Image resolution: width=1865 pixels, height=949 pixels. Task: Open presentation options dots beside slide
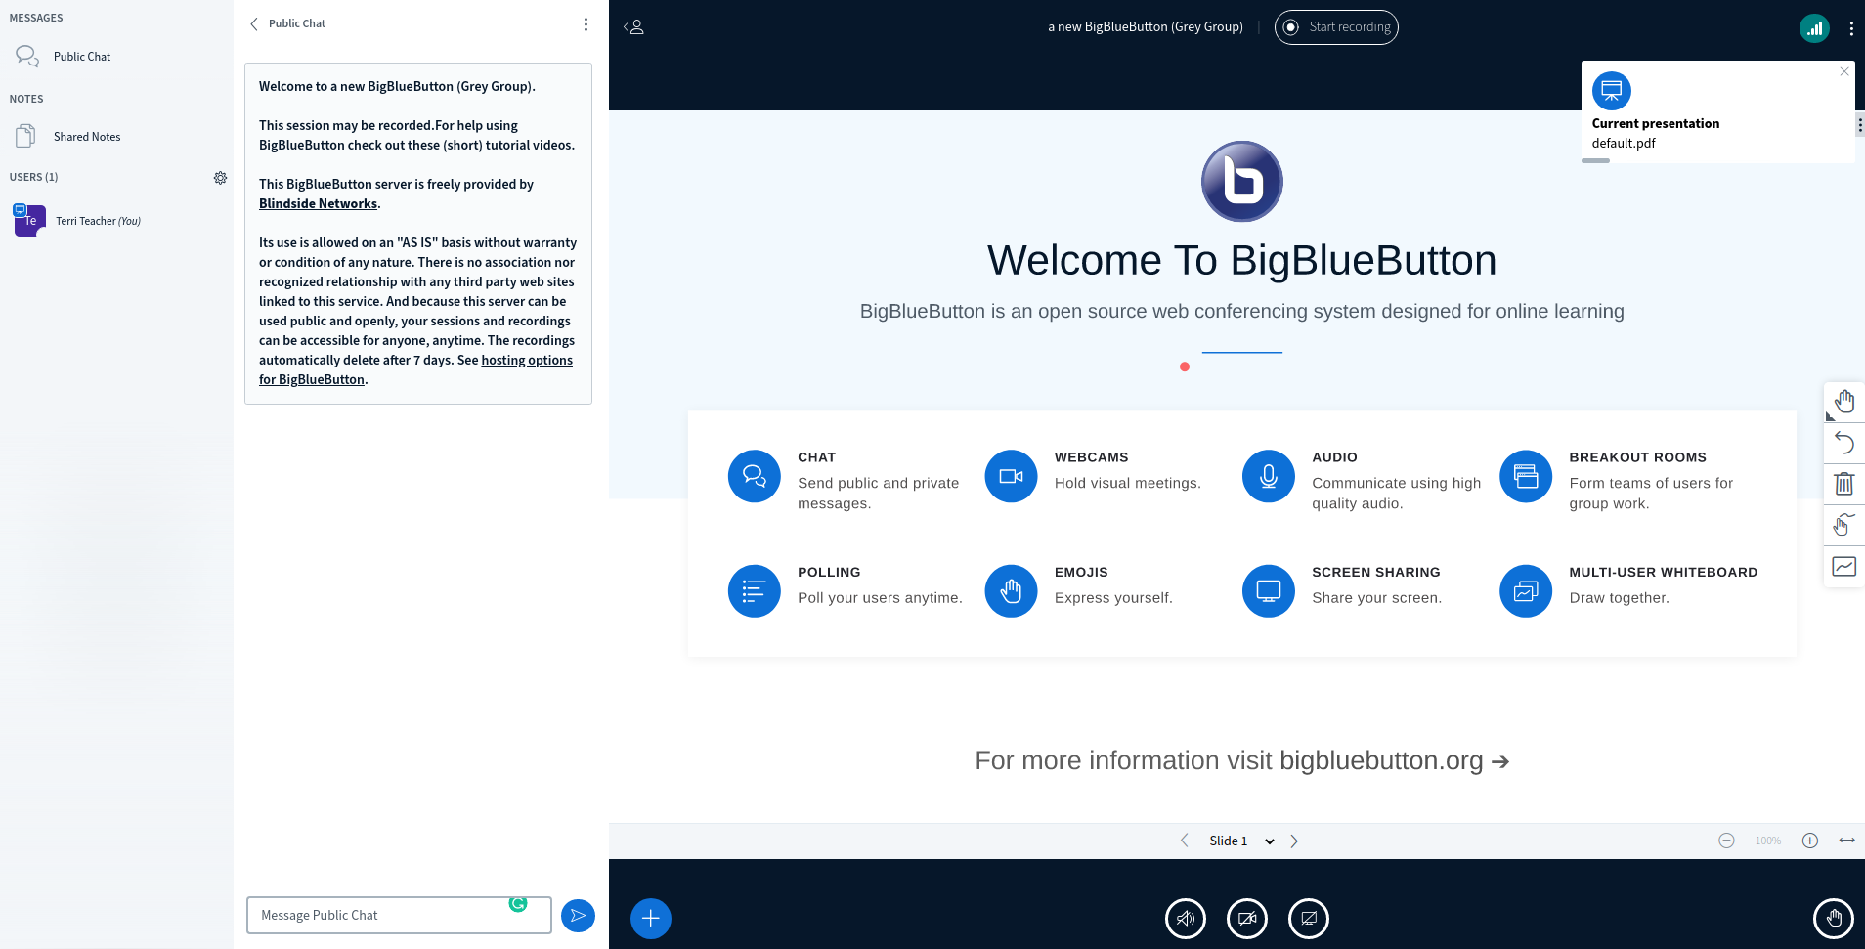1859,125
